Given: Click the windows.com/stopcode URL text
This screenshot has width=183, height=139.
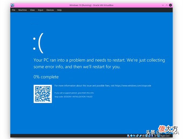Looking at the screenshot, I should (x=133, y=86).
